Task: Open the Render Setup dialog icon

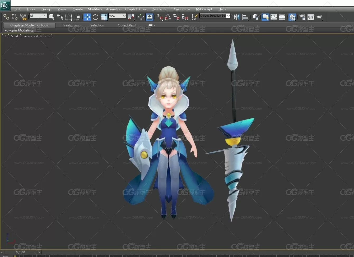Action: click(x=302, y=17)
